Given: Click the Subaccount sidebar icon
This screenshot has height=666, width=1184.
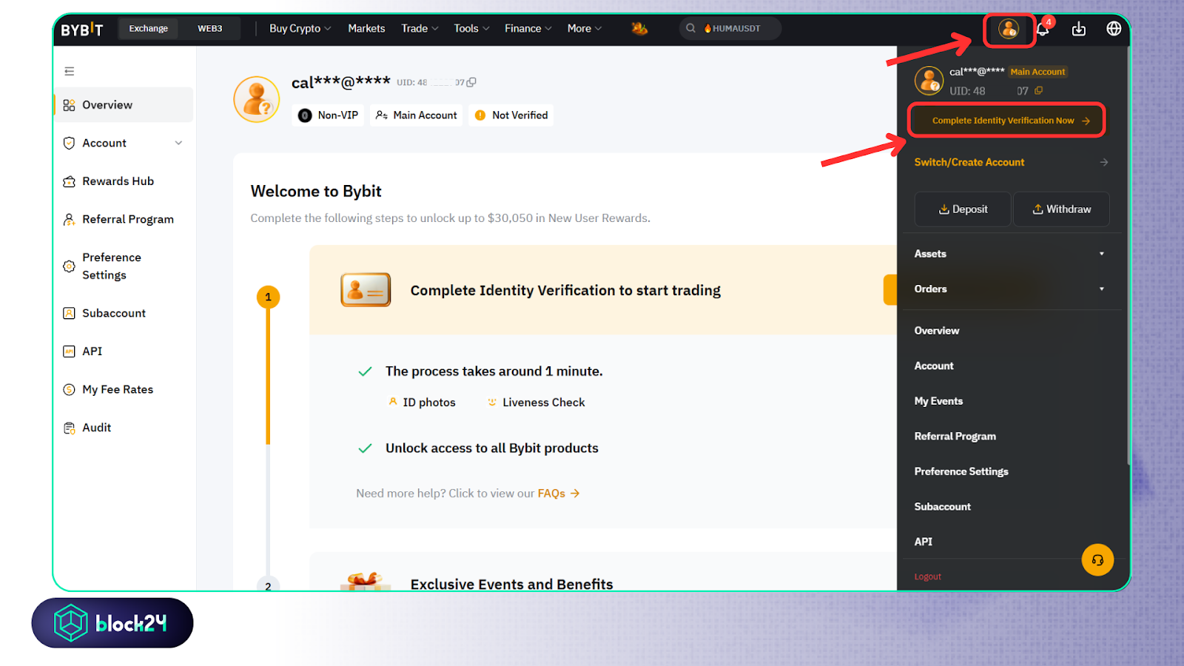Looking at the screenshot, I should pyautogui.click(x=70, y=313).
